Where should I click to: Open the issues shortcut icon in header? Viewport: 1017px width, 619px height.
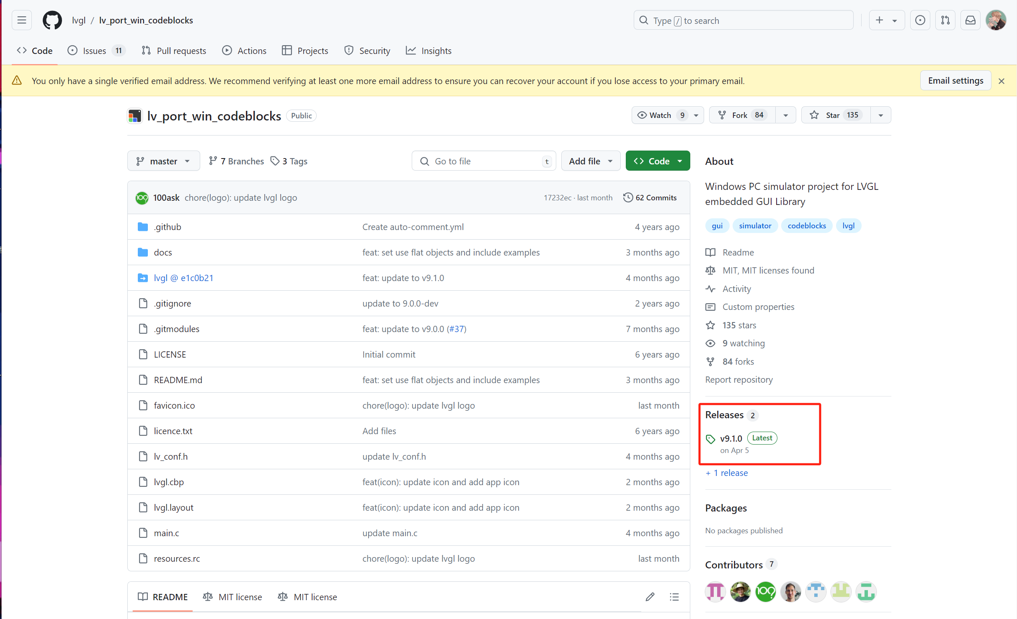[920, 20]
